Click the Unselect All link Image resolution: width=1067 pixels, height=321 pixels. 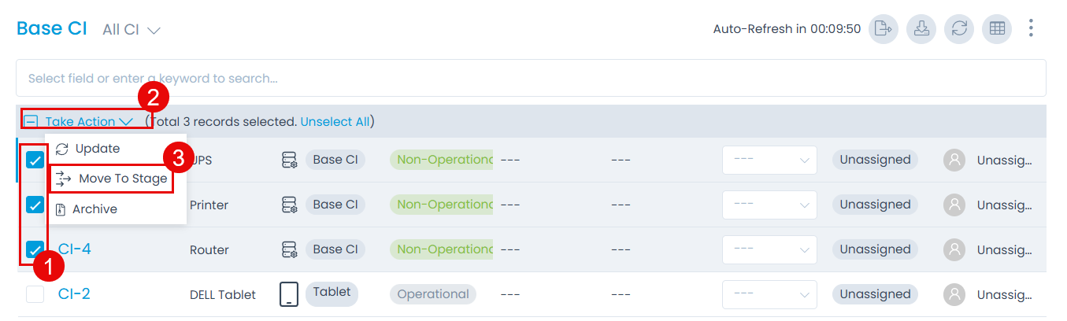click(335, 122)
